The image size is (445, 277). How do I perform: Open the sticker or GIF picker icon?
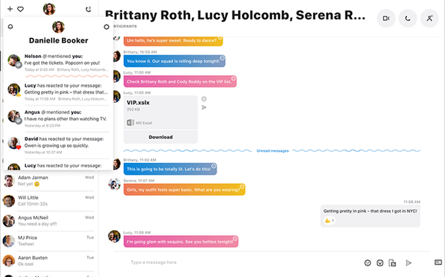pos(380,263)
